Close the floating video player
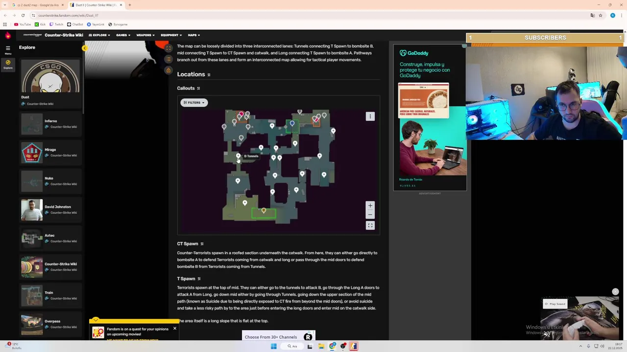This screenshot has height=352, width=627. (x=615, y=292)
